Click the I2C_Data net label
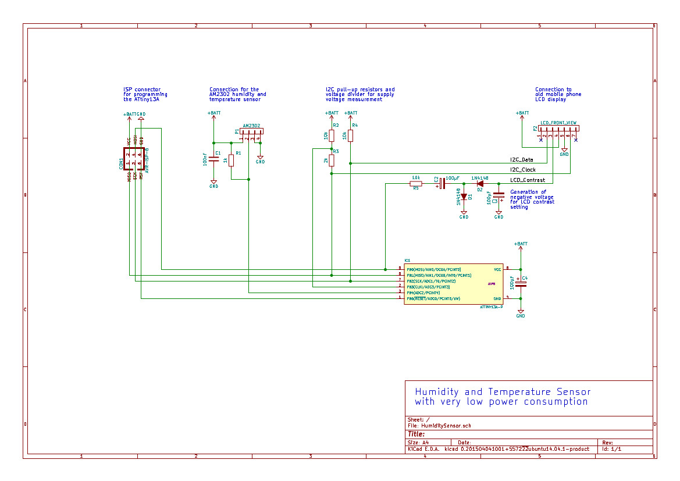This screenshot has height=481, width=680. tap(521, 159)
